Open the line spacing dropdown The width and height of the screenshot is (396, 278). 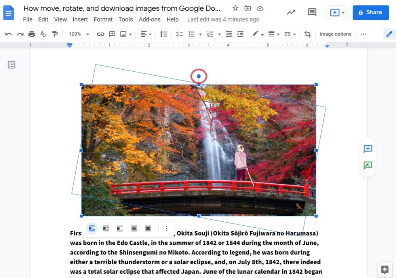164,34
